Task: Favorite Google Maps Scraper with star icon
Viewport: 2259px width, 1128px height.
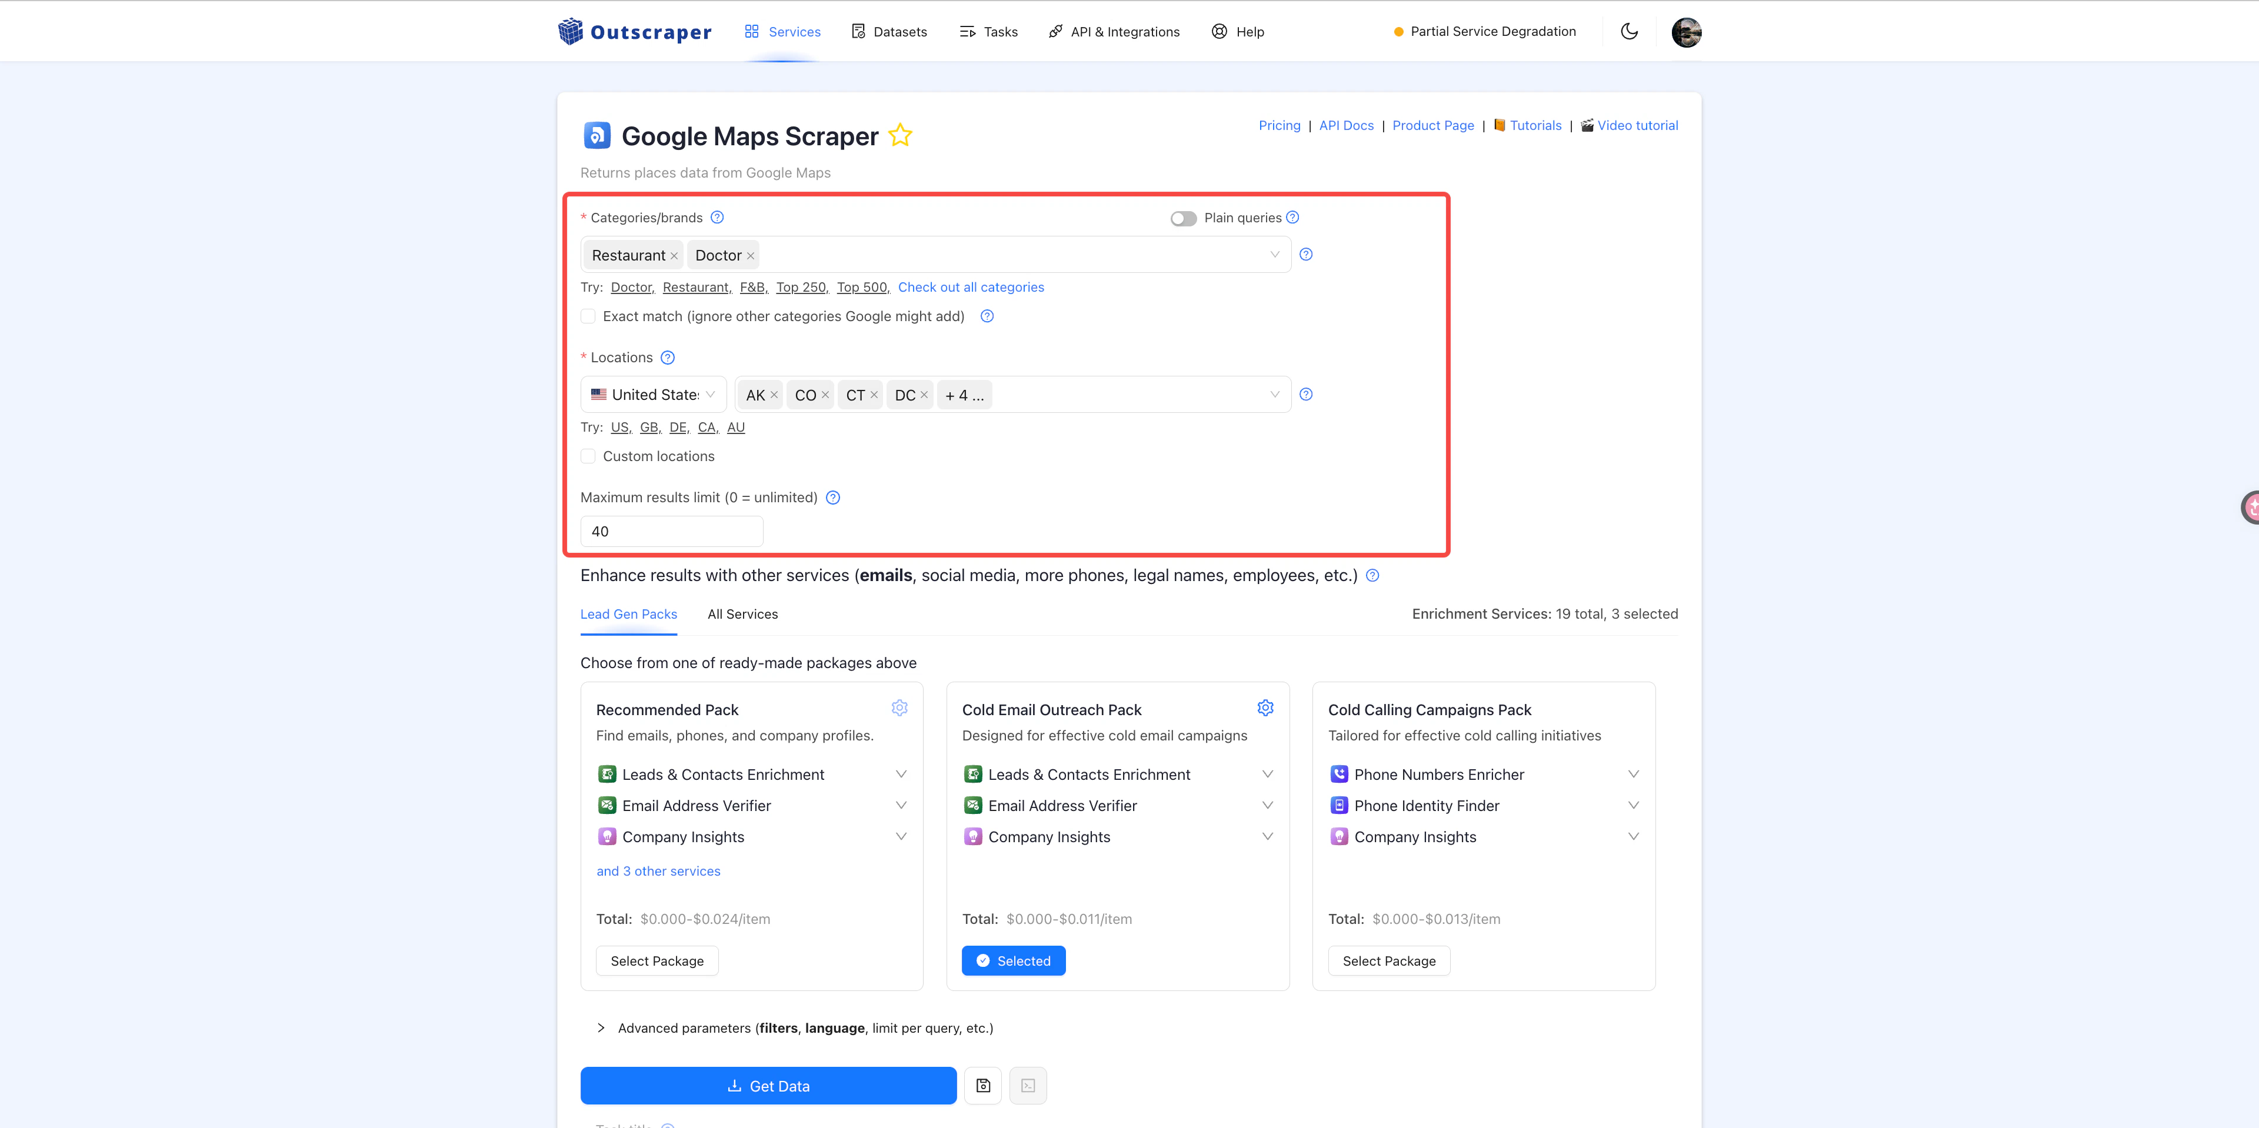Action: coord(899,136)
